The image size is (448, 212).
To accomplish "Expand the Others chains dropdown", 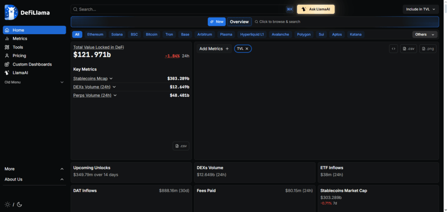I will click(x=424, y=35).
